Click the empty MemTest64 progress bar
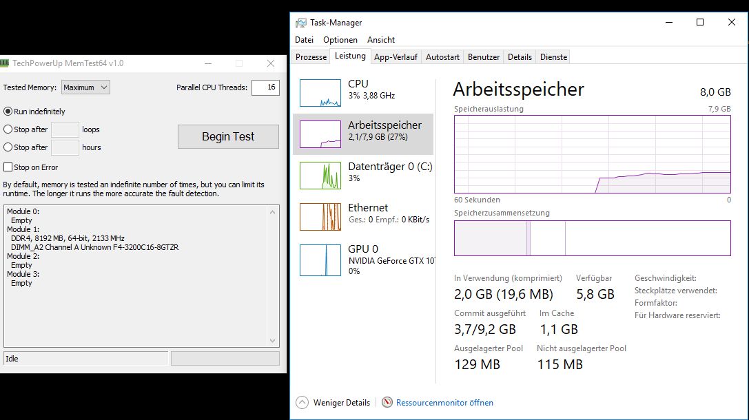Image resolution: width=749 pixels, height=420 pixels. point(225,359)
